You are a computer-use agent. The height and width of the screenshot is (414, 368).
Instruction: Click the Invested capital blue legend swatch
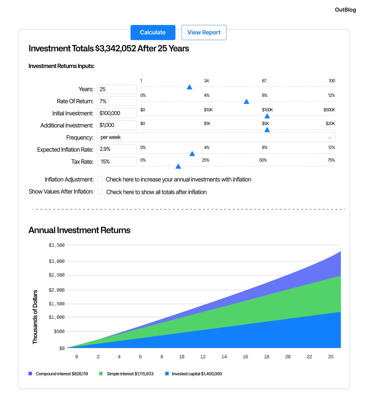[x=167, y=374]
